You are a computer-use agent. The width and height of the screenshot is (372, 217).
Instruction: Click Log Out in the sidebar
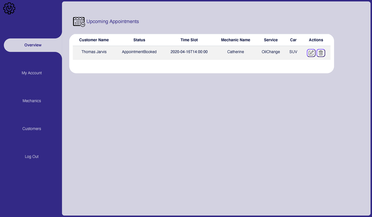click(32, 156)
